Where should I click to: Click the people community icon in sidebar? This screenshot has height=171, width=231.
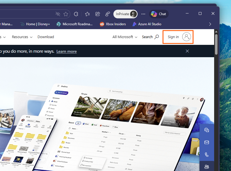[207, 167]
